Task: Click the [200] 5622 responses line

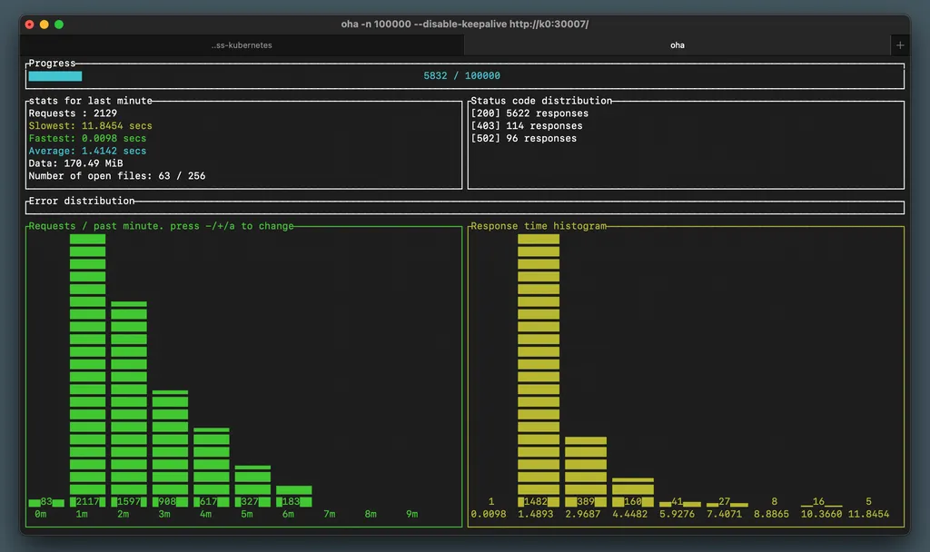Action: pos(529,113)
